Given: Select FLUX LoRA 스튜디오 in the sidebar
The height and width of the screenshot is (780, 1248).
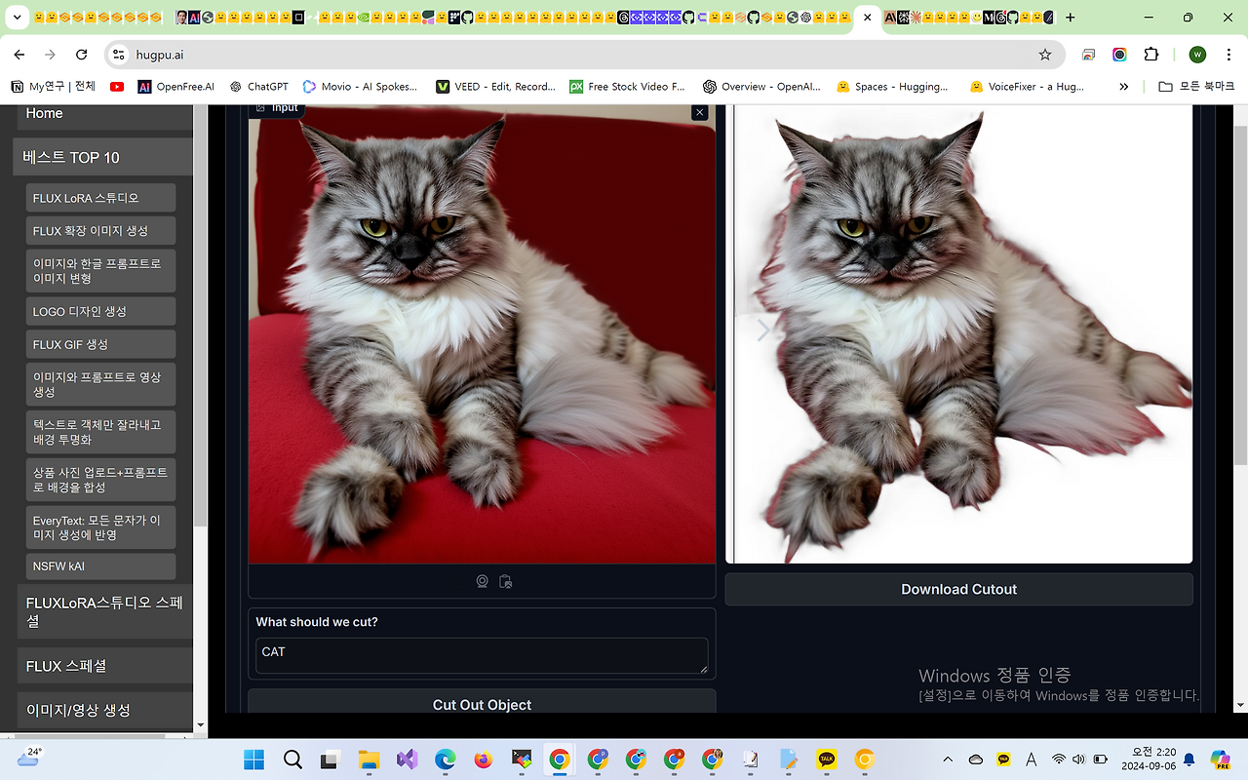Looking at the screenshot, I should pyautogui.click(x=100, y=198).
